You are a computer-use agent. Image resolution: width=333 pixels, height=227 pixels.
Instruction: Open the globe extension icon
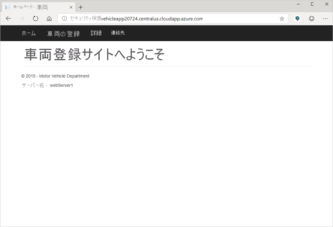(297, 19)
